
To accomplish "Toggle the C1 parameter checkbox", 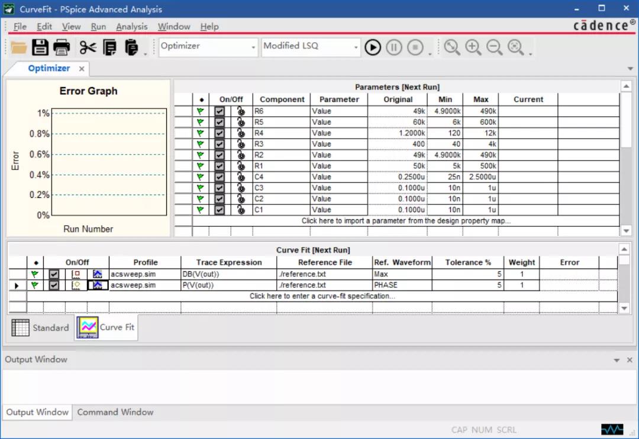I will [x=220, y=210].
